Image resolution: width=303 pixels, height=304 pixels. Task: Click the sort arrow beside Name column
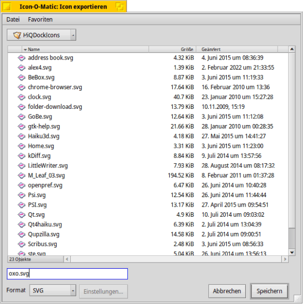pos(25,49)
